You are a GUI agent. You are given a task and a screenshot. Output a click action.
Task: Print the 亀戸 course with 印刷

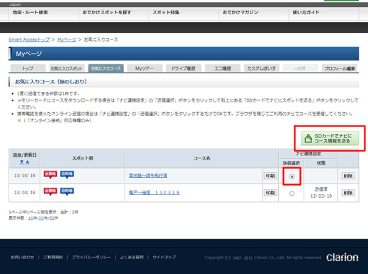tap(270, 193)
